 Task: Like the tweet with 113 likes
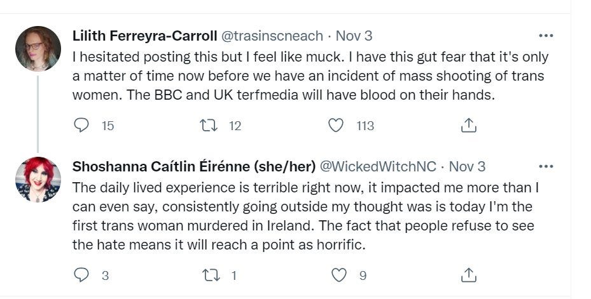pyautogui.click(x=336, y=126)
